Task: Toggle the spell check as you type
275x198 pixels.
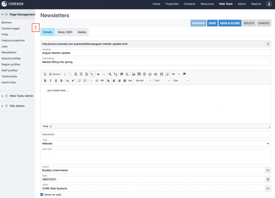Action: coord(92,74)
